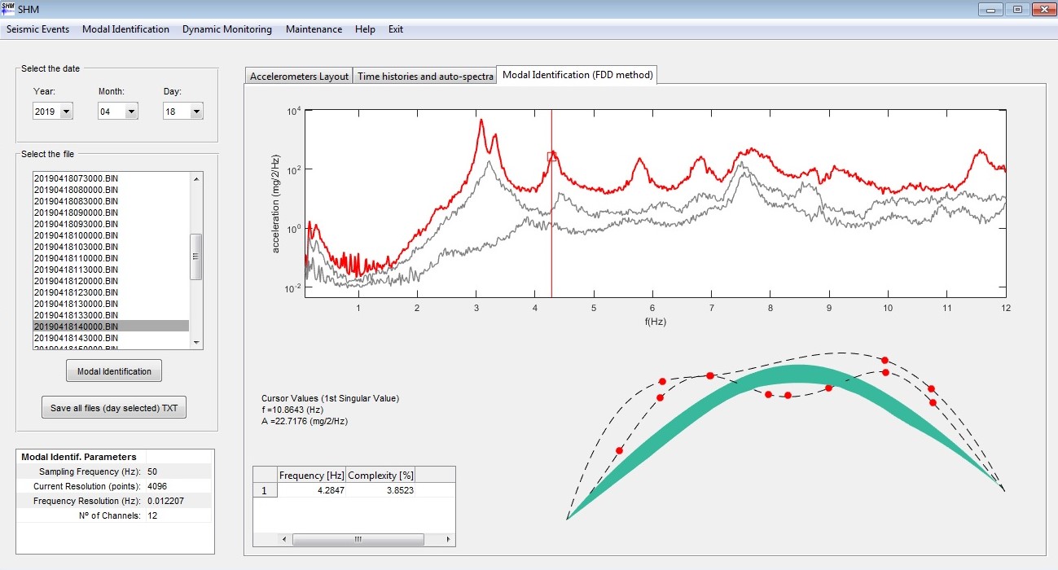Viewport: 1058px width, 570px height.
Task: Click the file list scroll up arrow
Action: pos(195,178)
